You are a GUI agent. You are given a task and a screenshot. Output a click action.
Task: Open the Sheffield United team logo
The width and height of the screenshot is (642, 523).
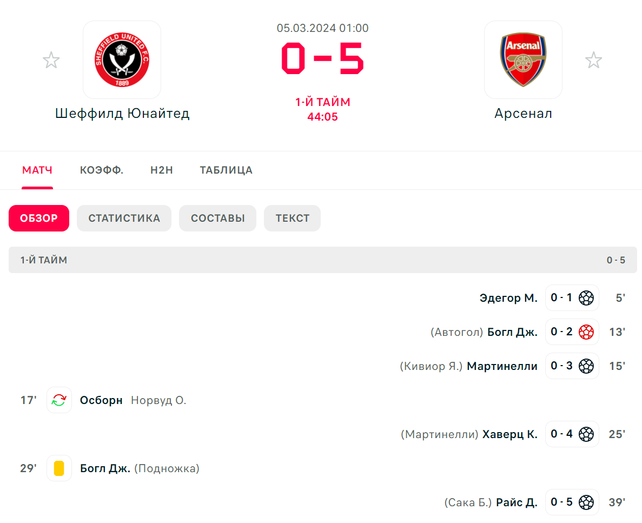[122, 60]
